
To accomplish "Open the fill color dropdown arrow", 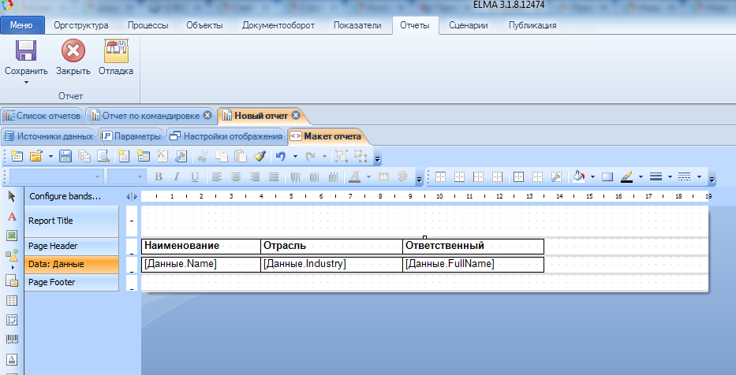I will (x=592, y=176).
